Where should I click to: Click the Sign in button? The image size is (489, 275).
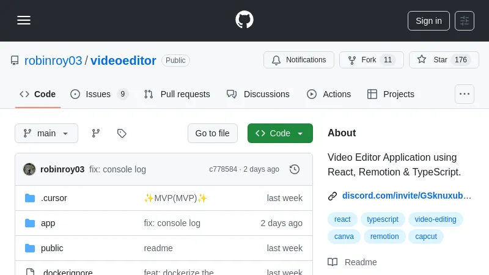(x=428, y=21)
